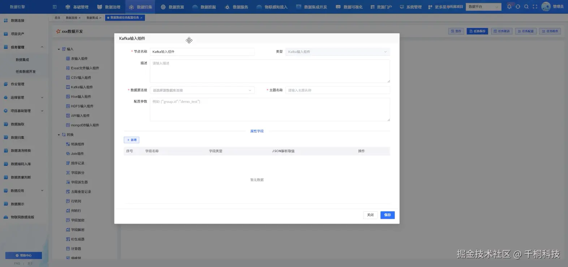The width and height of the screenshot is (568, 267).
Task: Switch to 数据资源 top menu
Action: tap(172, 7)
